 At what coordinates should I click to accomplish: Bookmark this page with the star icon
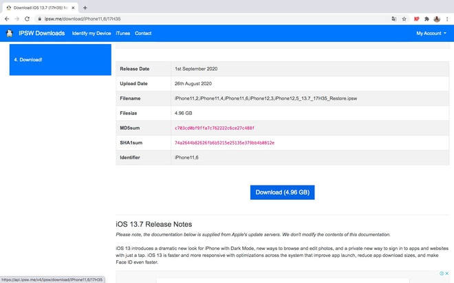(404, 19)
